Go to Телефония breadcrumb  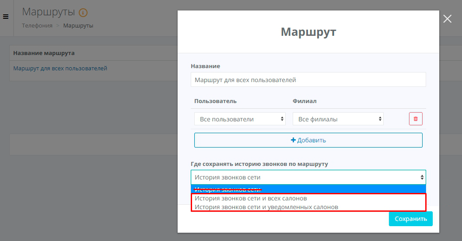click(37, 26)
